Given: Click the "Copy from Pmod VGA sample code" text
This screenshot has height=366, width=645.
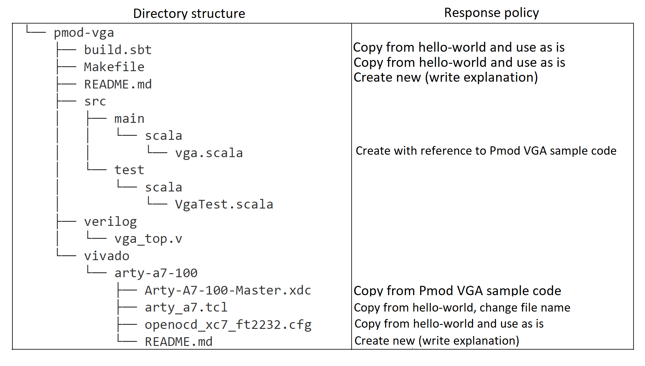Looking at the screenshot, I should click(457, 291).
